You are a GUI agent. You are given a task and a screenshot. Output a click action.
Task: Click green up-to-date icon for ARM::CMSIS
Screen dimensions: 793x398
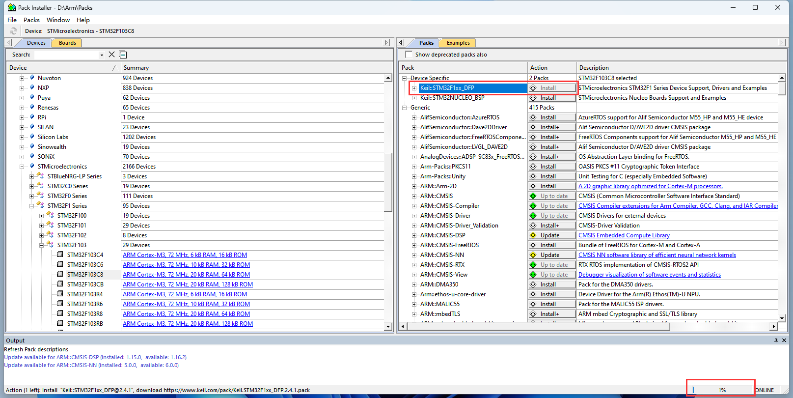[x=533, y=196]
